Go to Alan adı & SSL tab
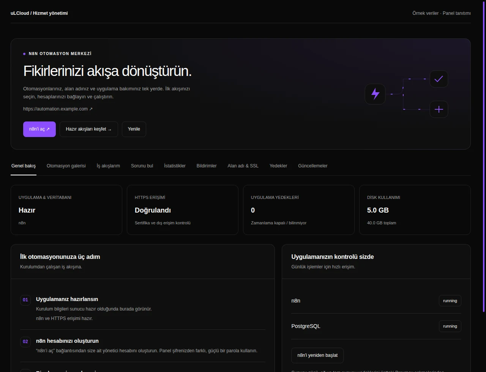This screenshot has height=372, width=486. [x=243, y=166]
